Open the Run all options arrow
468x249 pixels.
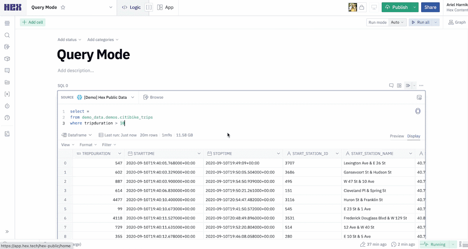pyautogui.click(x=436, y=22)
